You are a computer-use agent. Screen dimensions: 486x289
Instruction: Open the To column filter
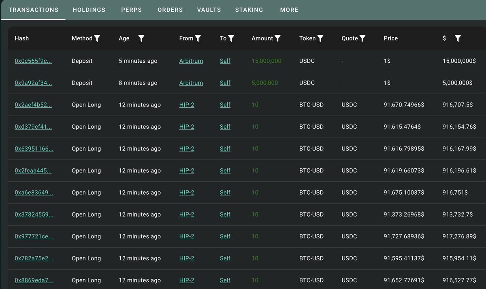pyautogui.click(x=231, y=38)
